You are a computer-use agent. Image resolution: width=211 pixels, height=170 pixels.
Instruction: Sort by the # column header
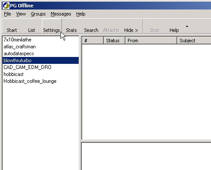tap(93, 41)
